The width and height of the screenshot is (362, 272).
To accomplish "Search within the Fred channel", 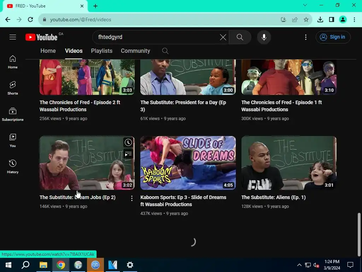I will coord(165,51).
